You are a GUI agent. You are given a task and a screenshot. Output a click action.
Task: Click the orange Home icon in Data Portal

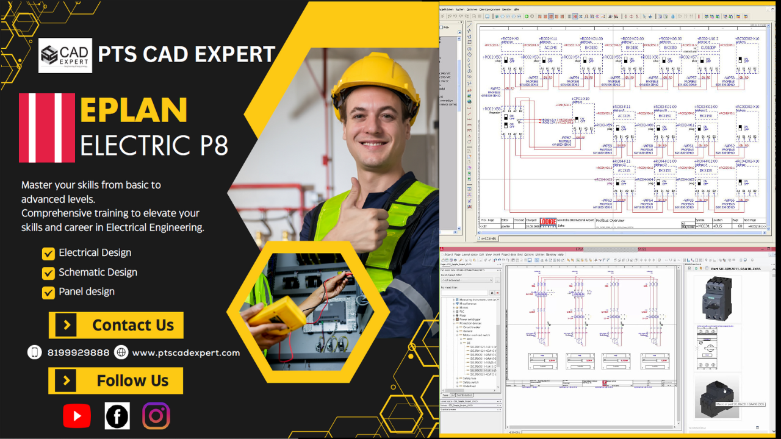pos(700,268)
